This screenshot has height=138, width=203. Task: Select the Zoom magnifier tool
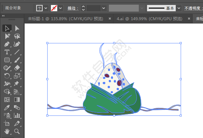tap(17, 131)
